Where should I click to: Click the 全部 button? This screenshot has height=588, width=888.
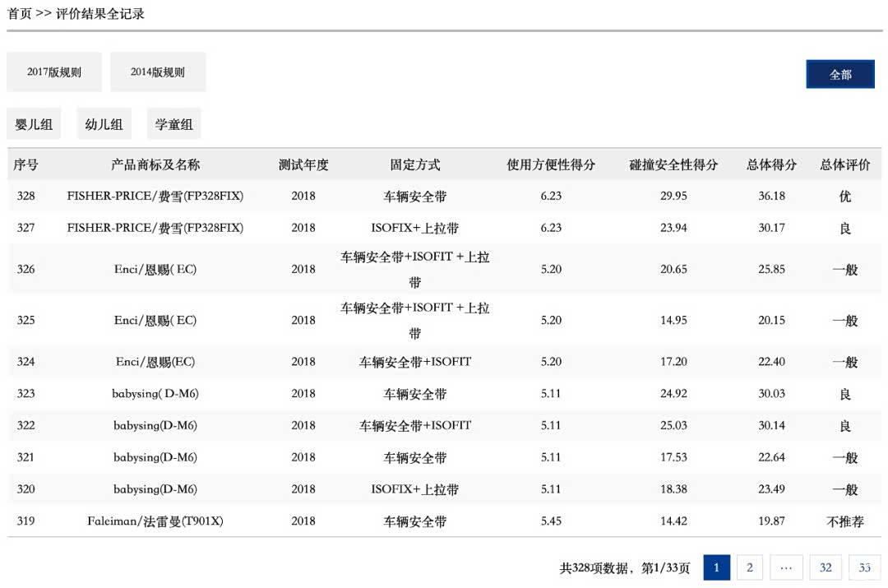point(839,75)
